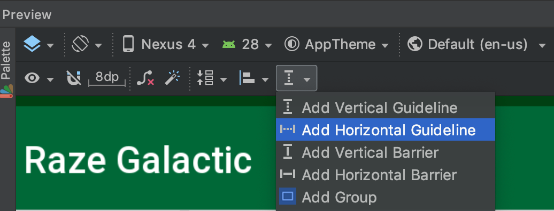The height and width of the screenshot is (211, 554).
Task: Open the AppTheme selector dropdown
Action: pos(336,45)
